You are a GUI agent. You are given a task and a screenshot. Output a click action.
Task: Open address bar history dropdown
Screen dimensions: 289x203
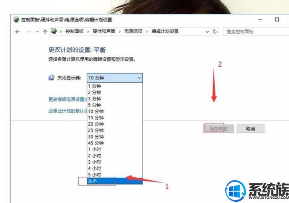[x=207, y=32]
